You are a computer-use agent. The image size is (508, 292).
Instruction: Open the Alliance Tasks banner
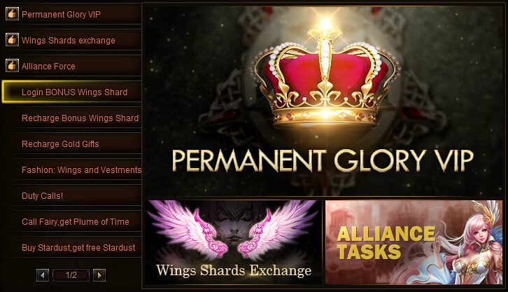pos(414,242)
